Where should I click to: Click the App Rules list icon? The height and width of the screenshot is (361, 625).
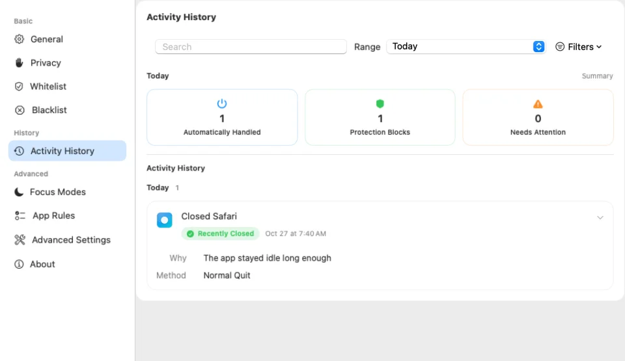tap(20, 215)
